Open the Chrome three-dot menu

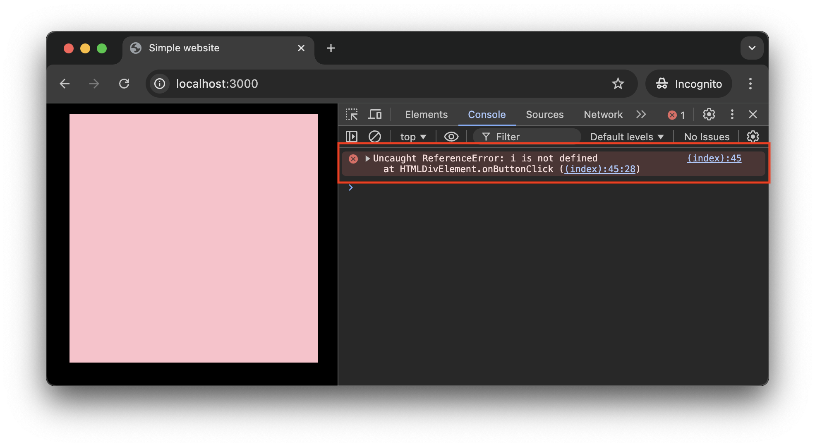coord(750,84)
